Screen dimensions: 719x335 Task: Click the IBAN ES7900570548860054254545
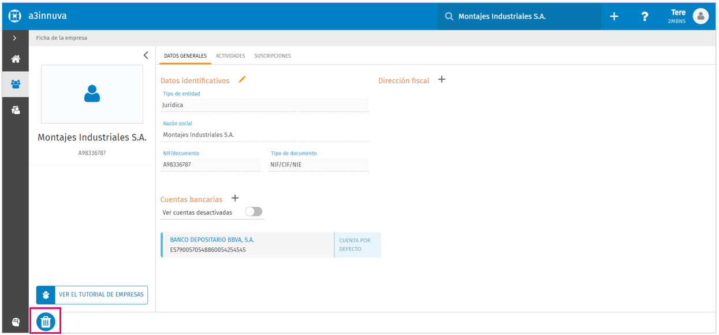[x=208, y=250]
